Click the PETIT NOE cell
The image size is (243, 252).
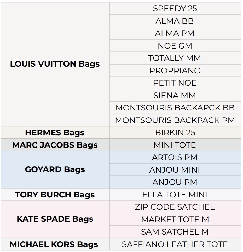(175, 83)
